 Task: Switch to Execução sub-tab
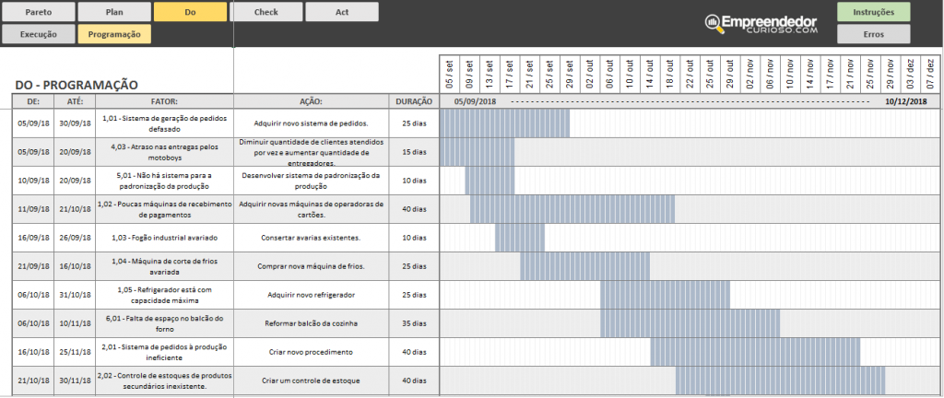pyautogui.click(x=39, y=34)
